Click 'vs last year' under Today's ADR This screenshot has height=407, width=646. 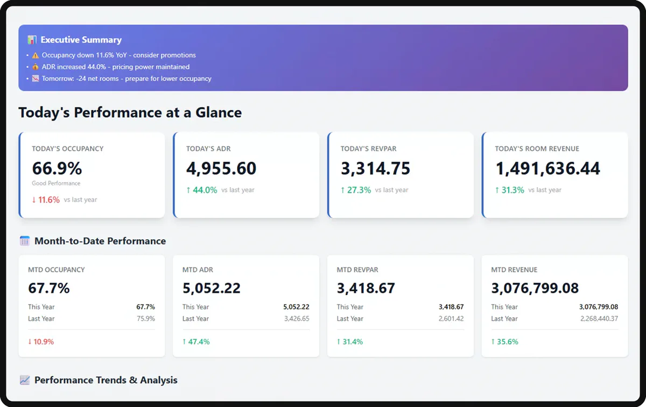238,190
